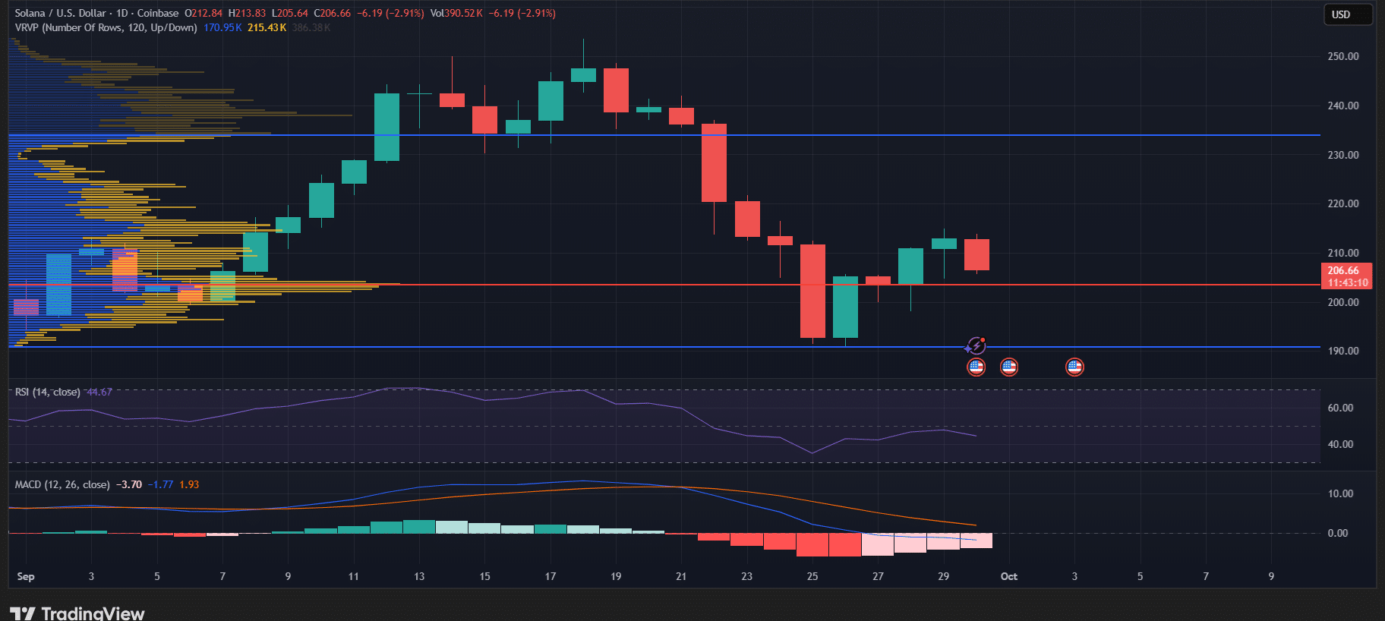Image resolution: width=1385 pixels, height=621 pixels.
Task: Click the VRVP down volume value 215.43K
Action: (x=267, y=27)
